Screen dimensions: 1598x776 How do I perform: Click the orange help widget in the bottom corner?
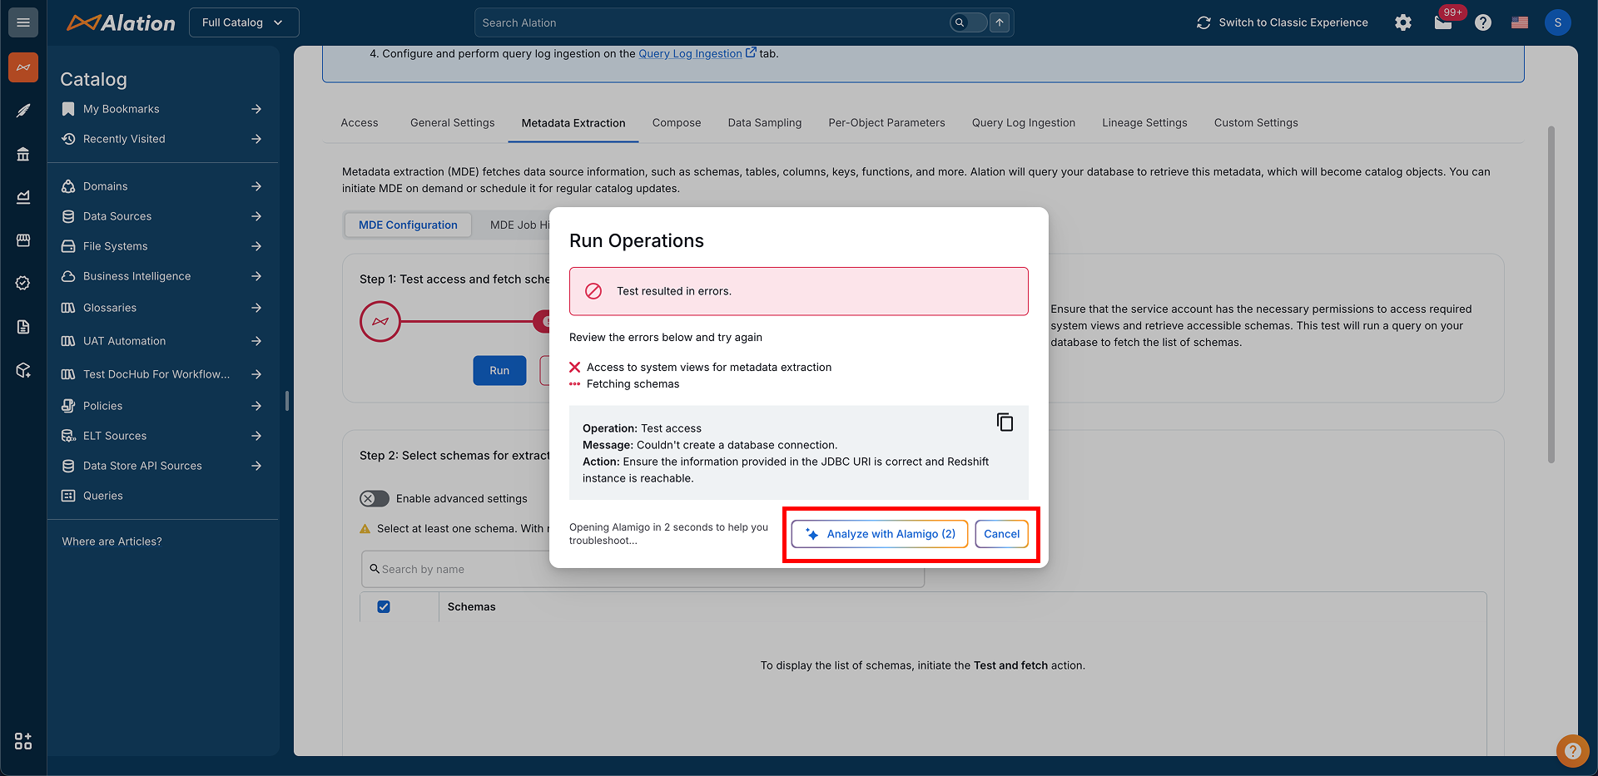pos(1571,750)
